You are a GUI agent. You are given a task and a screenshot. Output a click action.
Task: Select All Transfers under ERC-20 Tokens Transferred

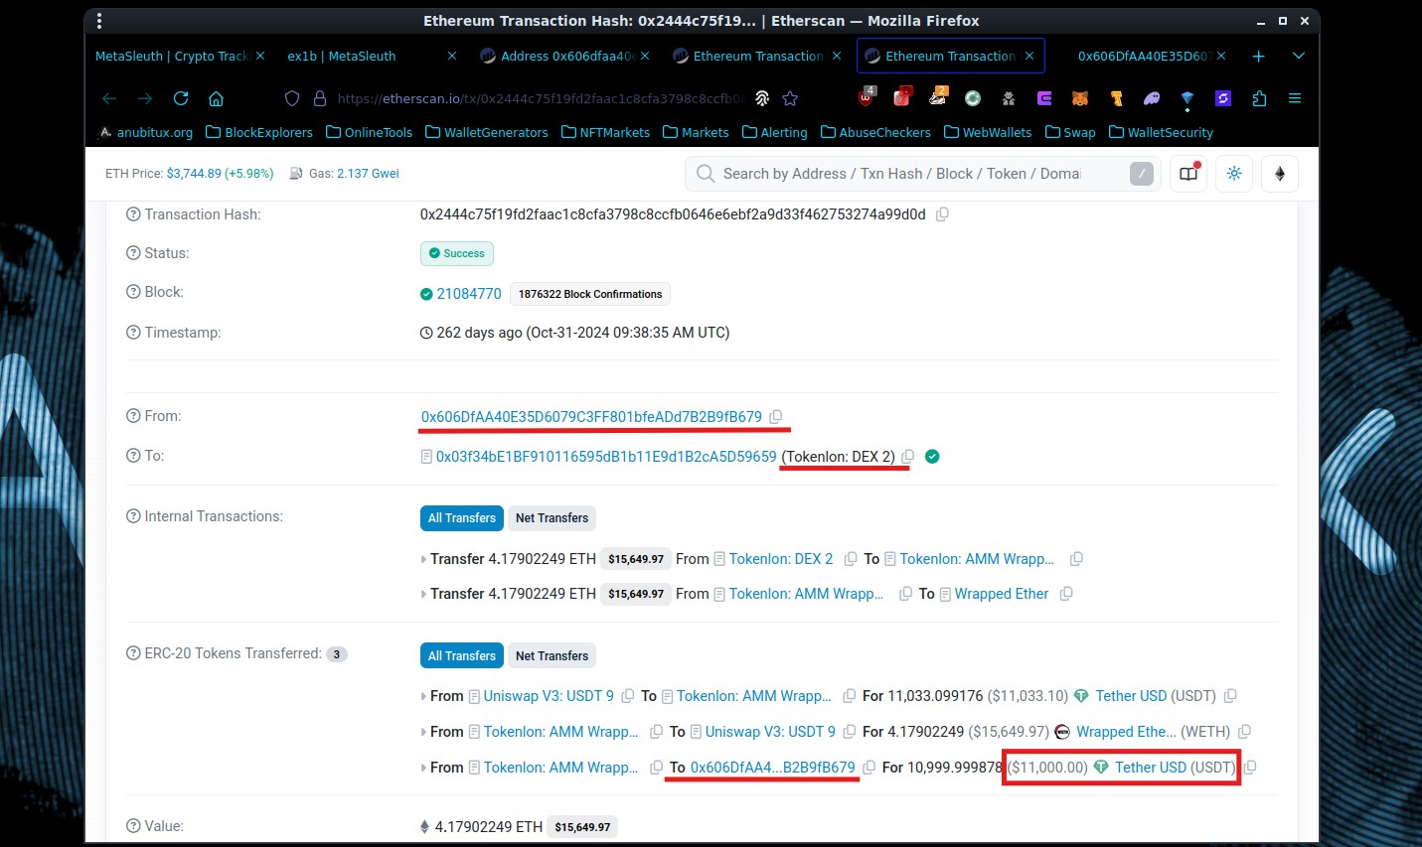coord(462,656)
